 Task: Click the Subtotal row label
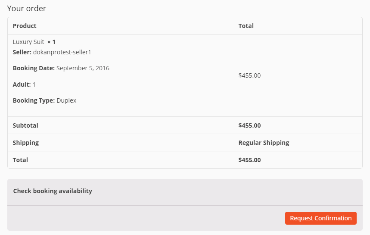point(25,125)
